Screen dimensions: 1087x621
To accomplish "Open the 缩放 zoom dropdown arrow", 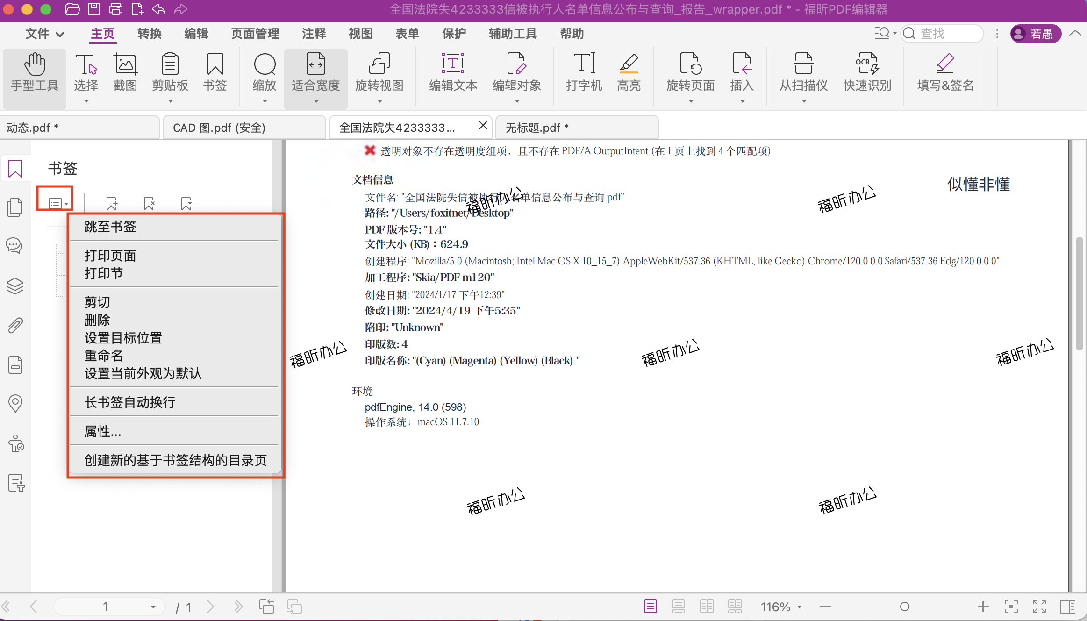I will 264,100.
